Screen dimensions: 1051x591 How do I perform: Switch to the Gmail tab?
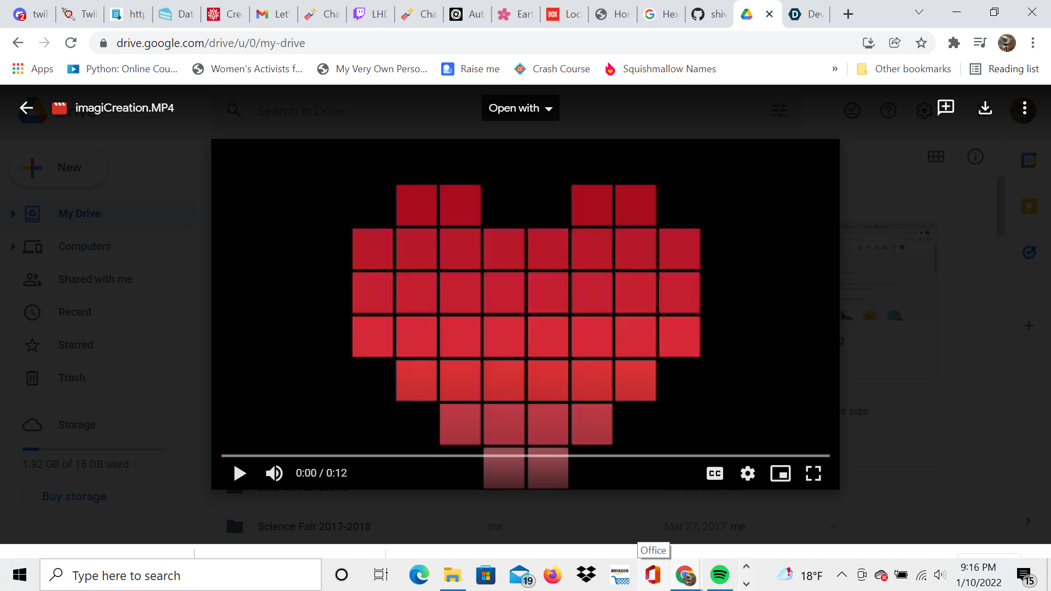273,14
